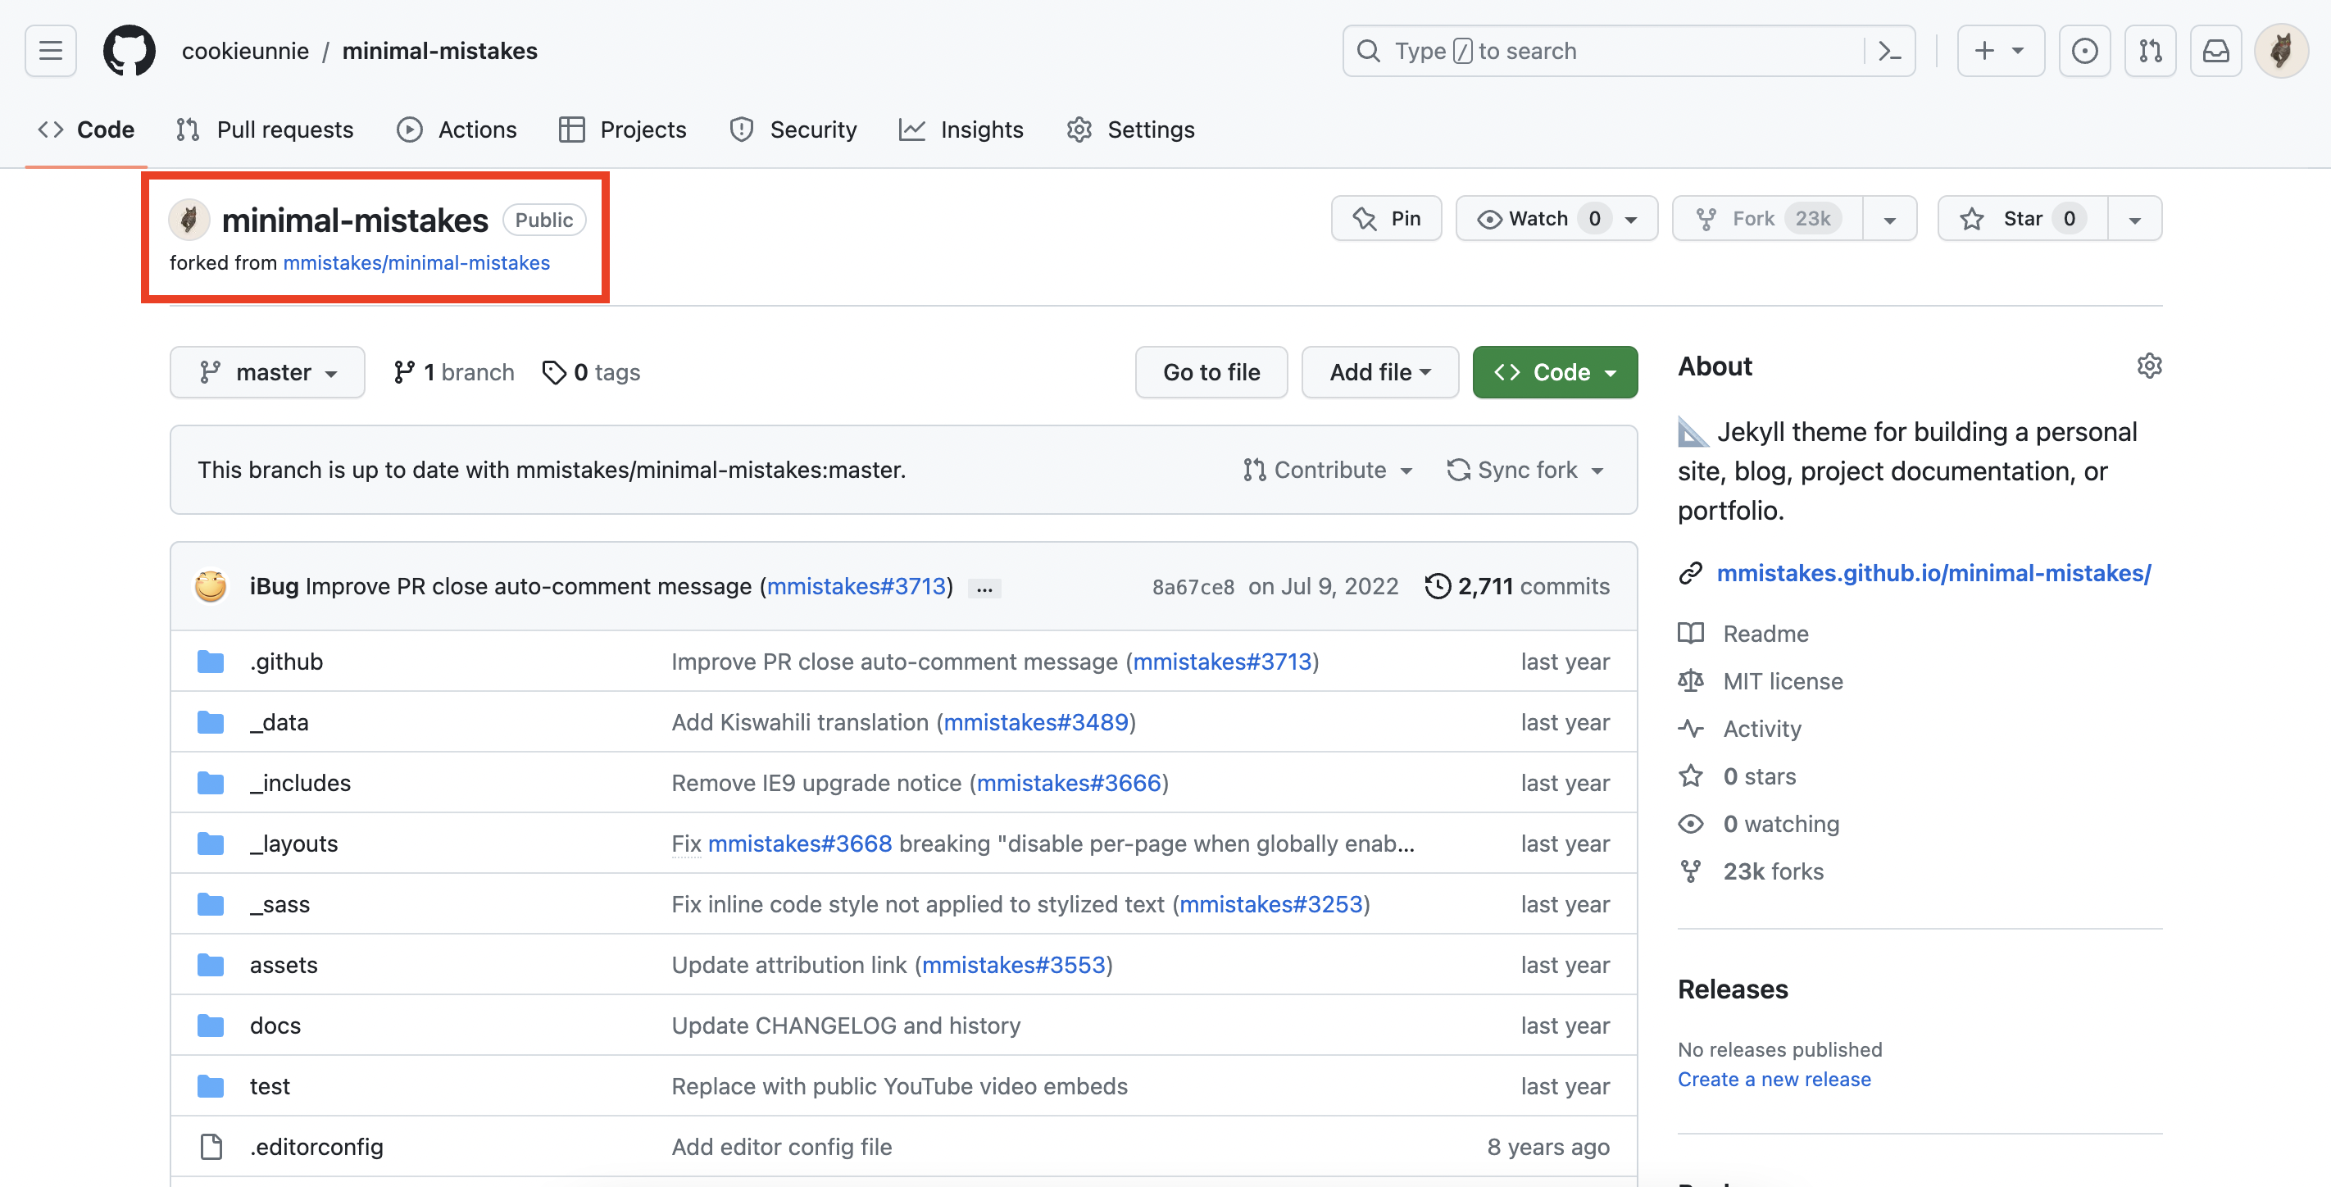Screen dimensions: 2331x1187
Task: Switch to the Insights tab
Action: [x=961, y=130]
